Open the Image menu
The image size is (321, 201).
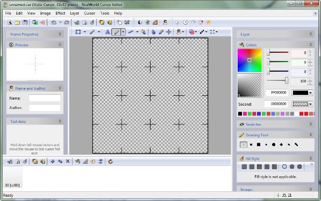(x=45, y=13)
